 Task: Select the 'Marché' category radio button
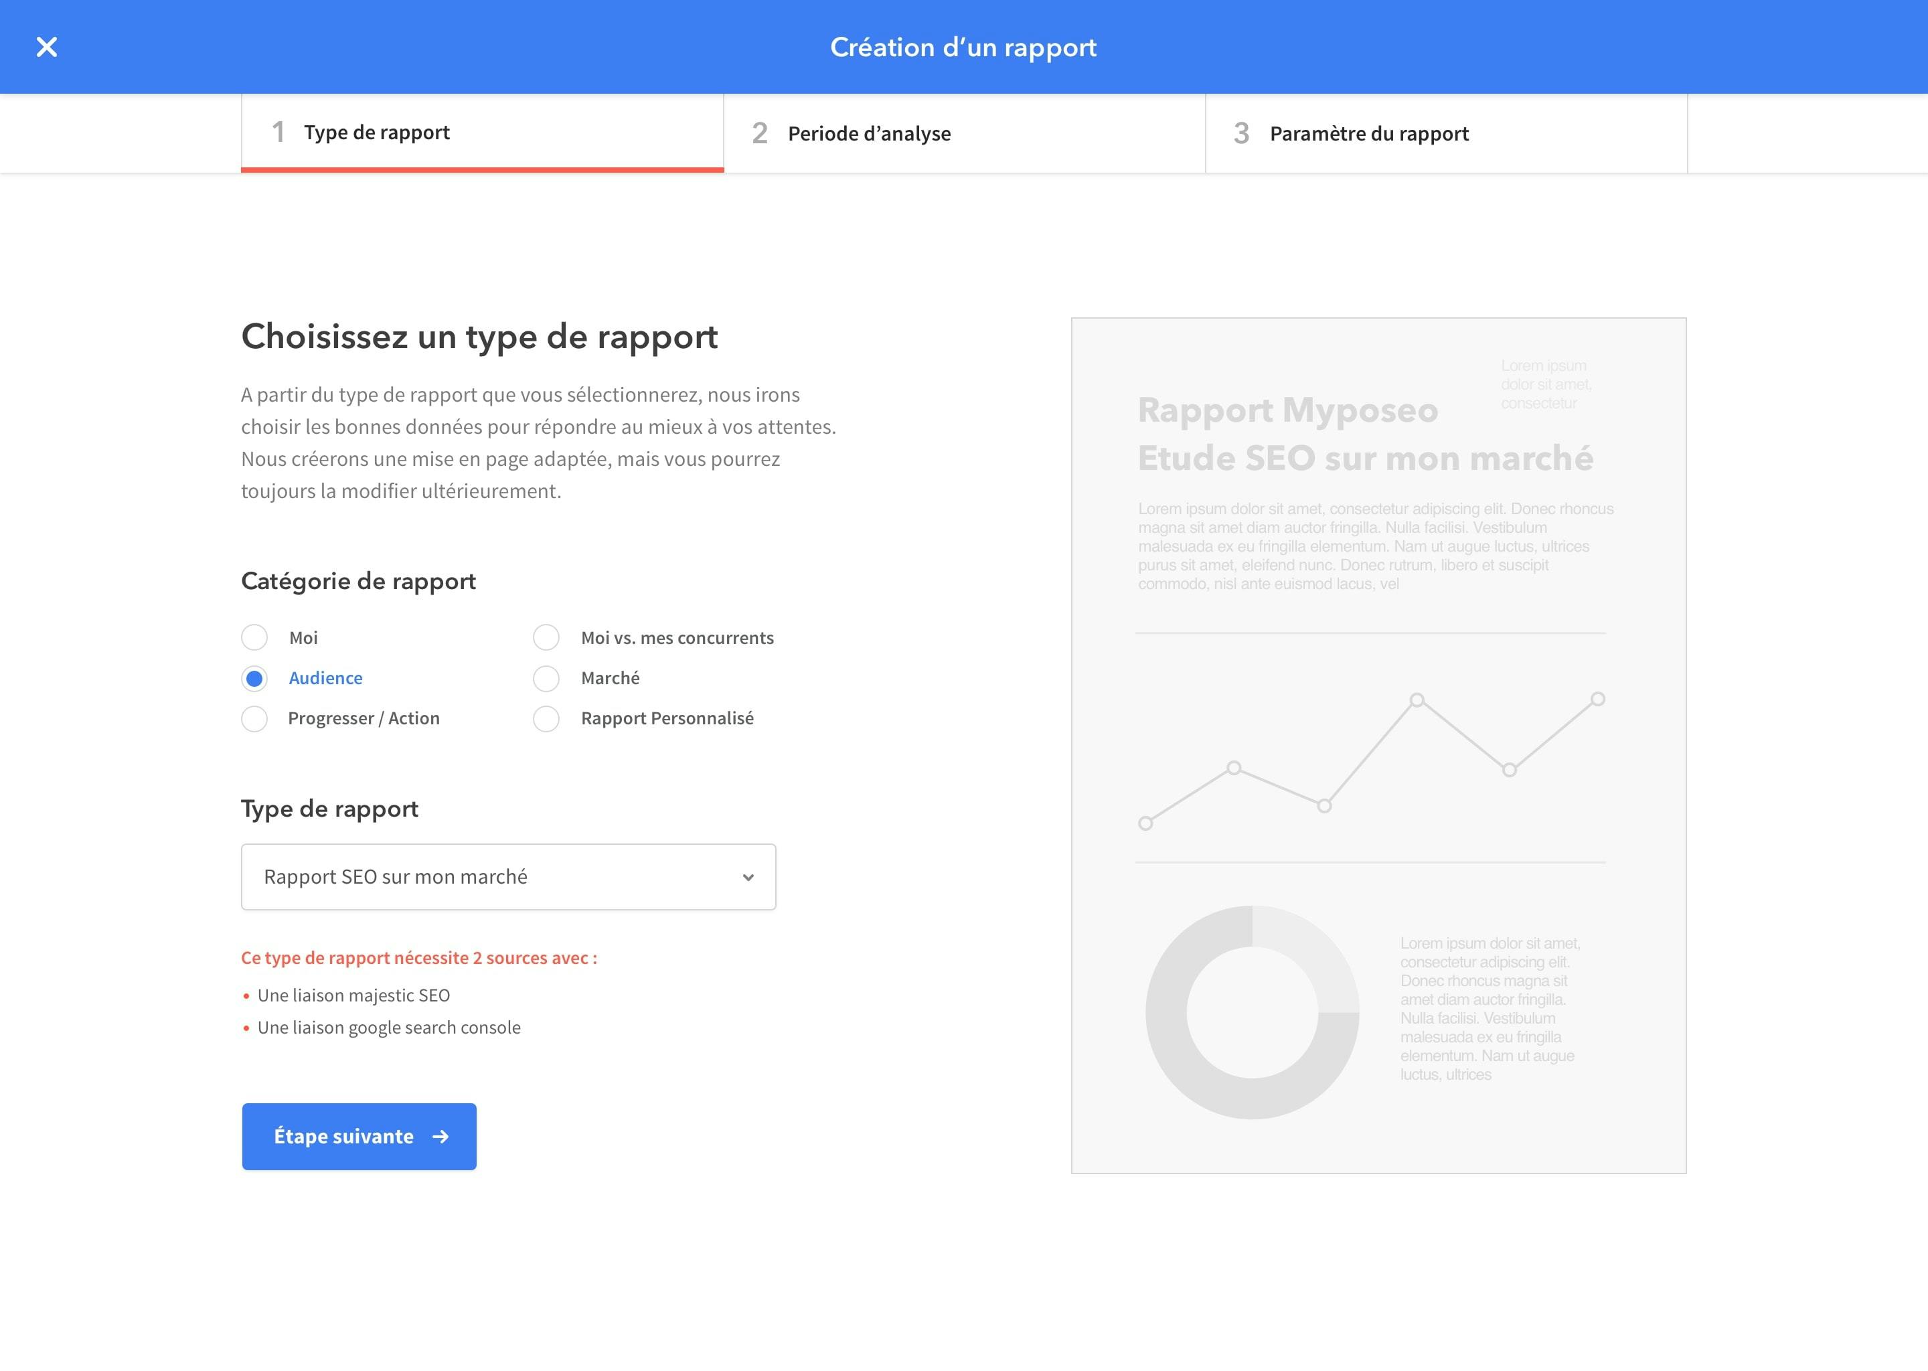coord(546,678)
